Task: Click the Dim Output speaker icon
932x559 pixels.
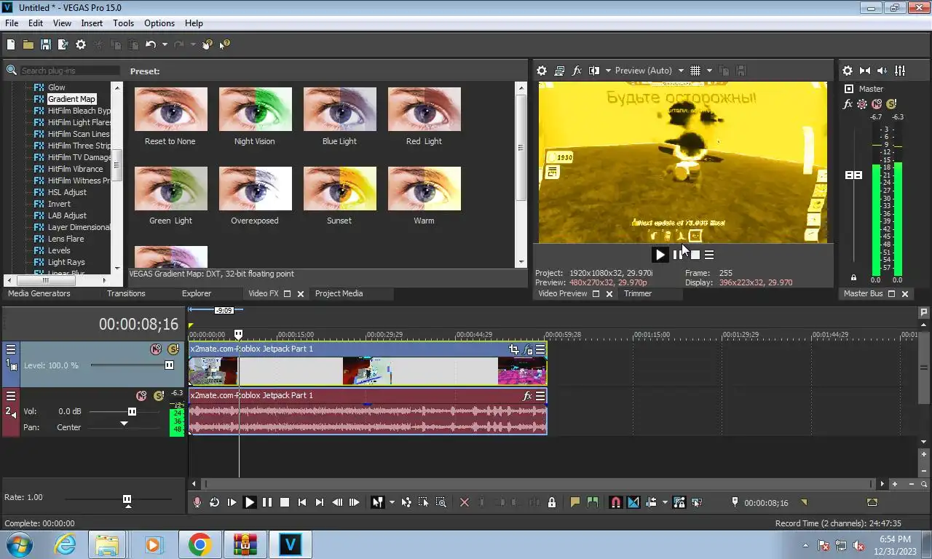Action: (x=882, y=71)
